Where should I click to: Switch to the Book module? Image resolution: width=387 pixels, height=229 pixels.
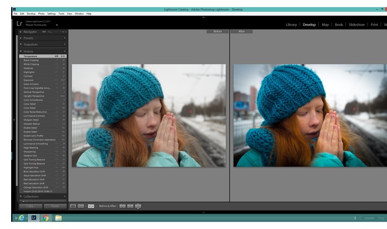[339, 25]
